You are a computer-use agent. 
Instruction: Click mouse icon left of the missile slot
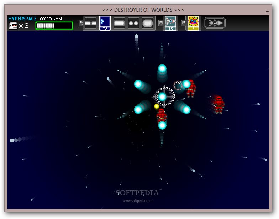[x=161, y=23]
